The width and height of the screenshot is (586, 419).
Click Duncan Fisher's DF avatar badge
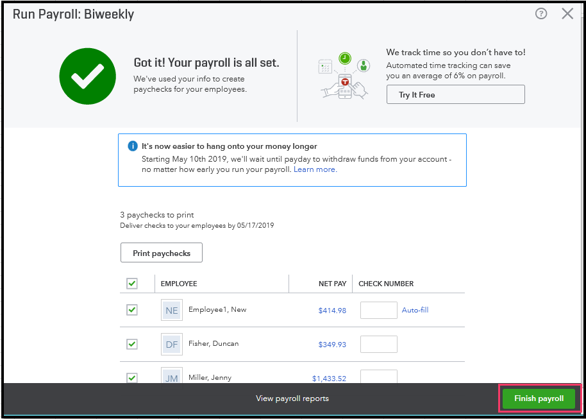point(171,343)
